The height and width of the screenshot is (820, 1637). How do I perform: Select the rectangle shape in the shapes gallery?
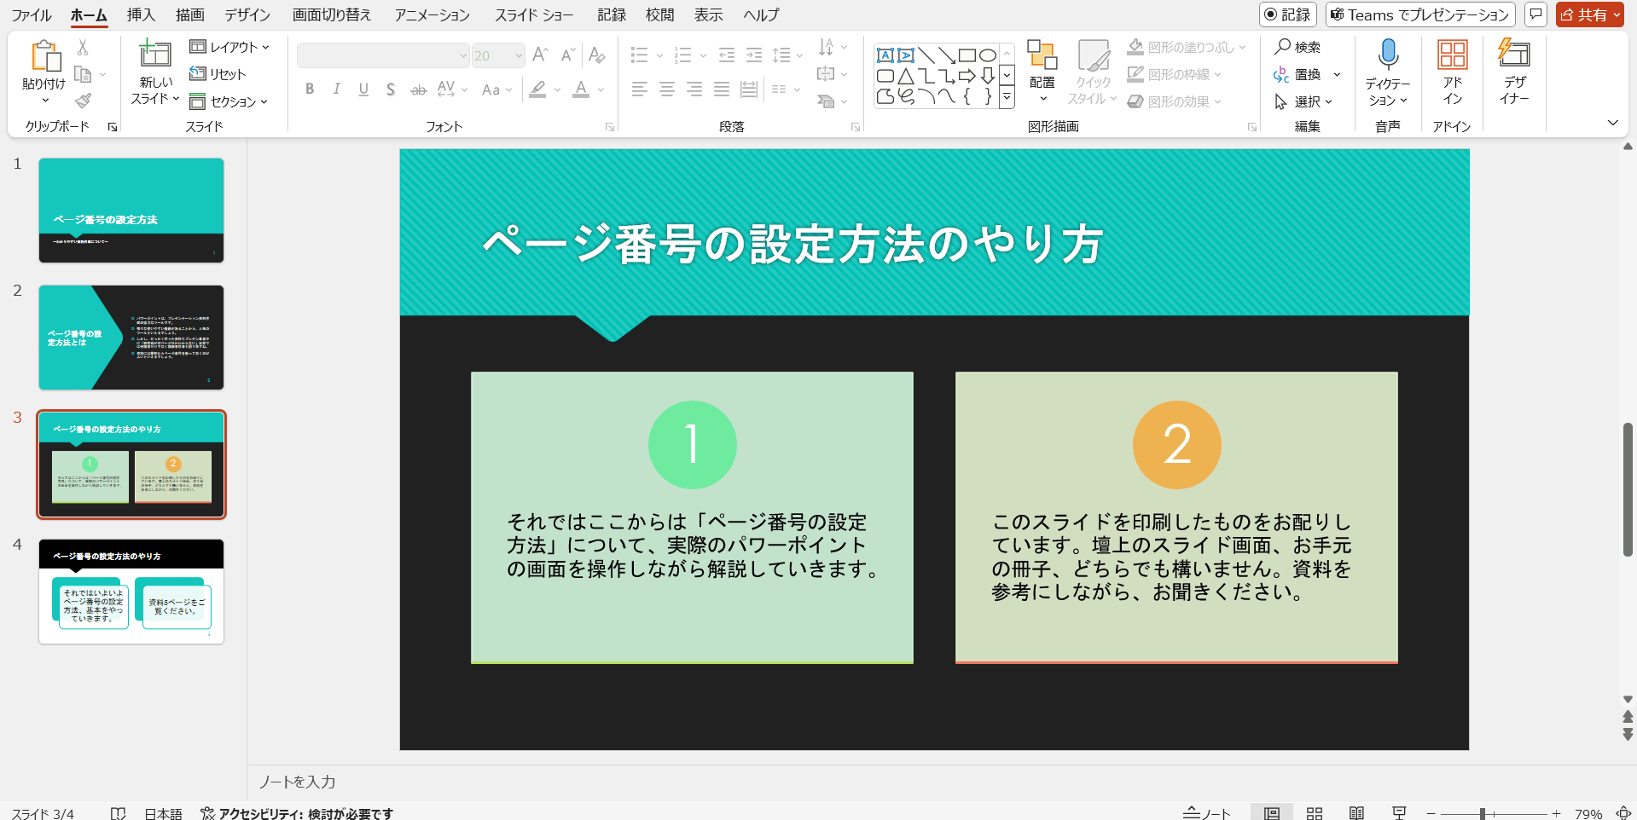[967, 55]
